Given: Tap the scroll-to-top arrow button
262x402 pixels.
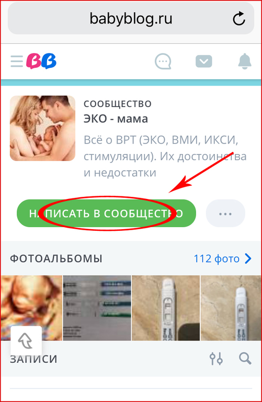Looking at the screenshot, I should pyautogui.click(x=26, y=341).
